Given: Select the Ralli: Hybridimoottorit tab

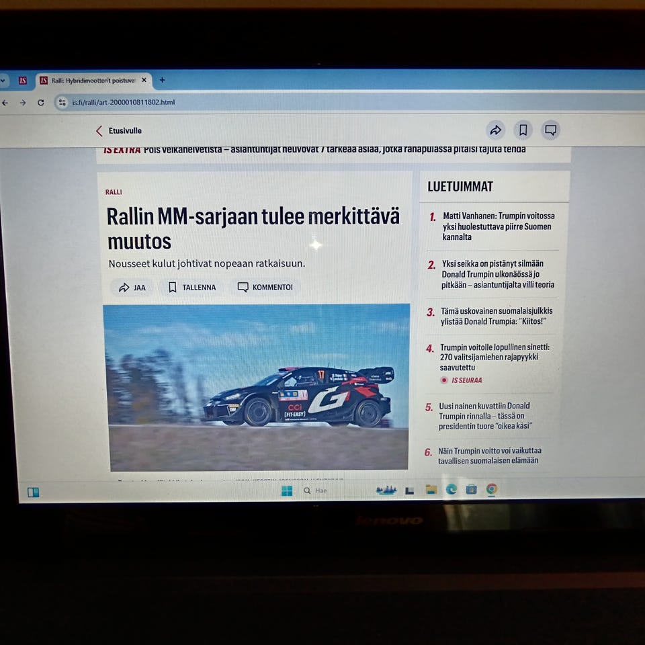Looking at the screenshot, I should click(93, 81).
